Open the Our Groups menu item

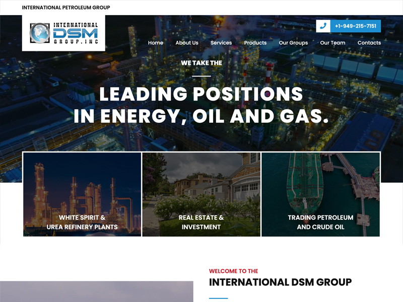(x=293, y=43)
